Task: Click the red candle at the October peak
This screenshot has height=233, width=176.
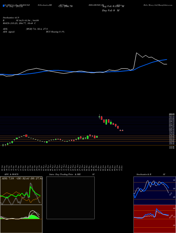Action: [x=26, y=136]
